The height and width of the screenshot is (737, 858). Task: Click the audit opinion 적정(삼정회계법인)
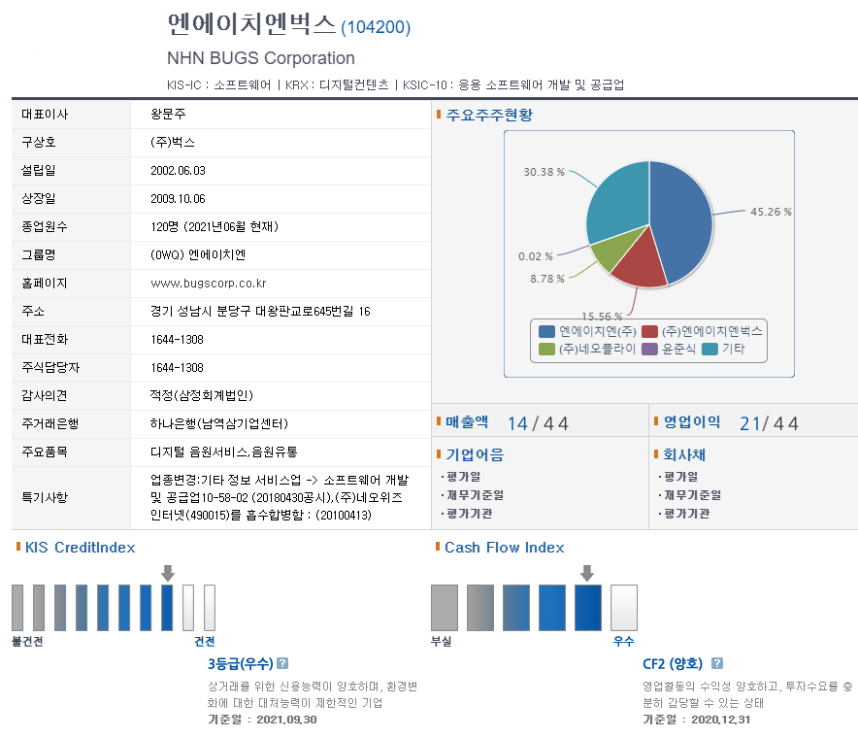pyautogui.click(x=202, y=395)
